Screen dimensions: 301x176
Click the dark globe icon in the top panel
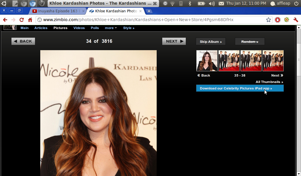point(41,3)
